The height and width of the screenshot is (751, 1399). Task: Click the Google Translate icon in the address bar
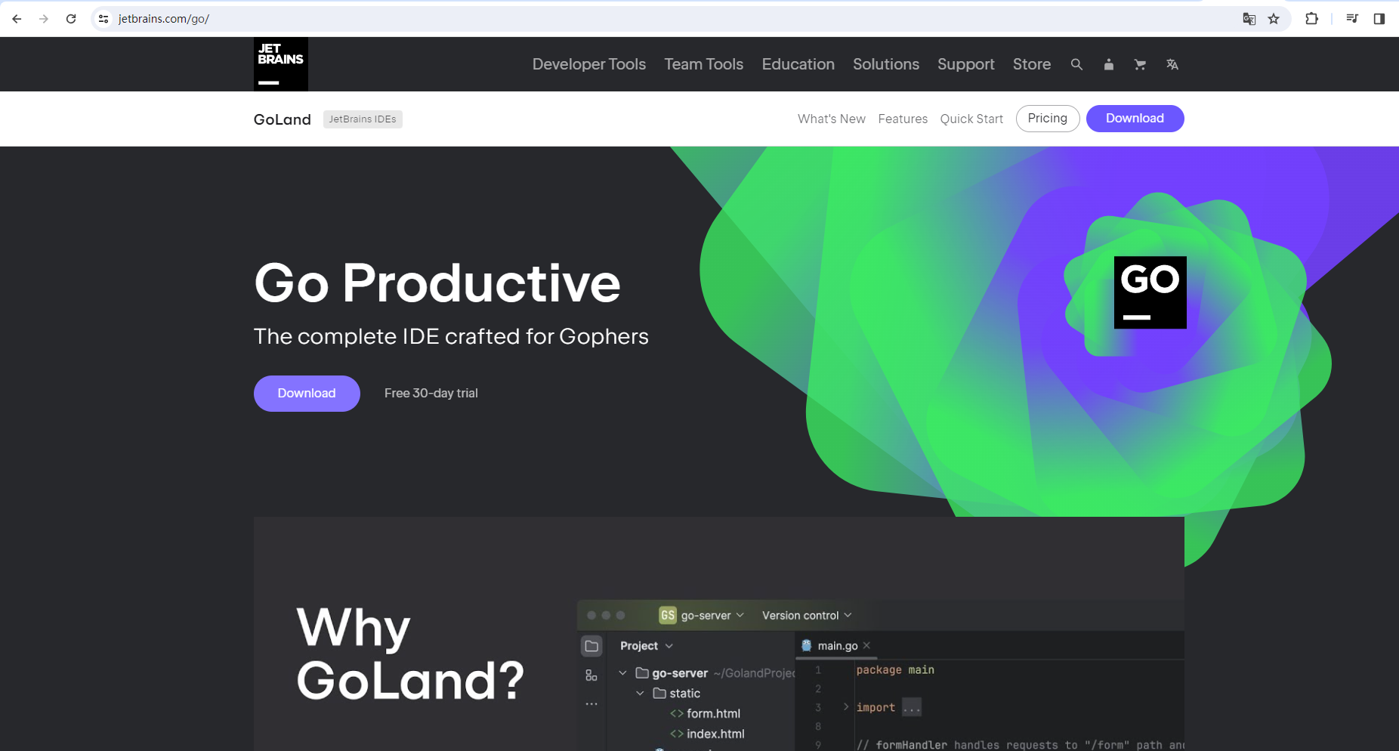tap(1249, 19)
